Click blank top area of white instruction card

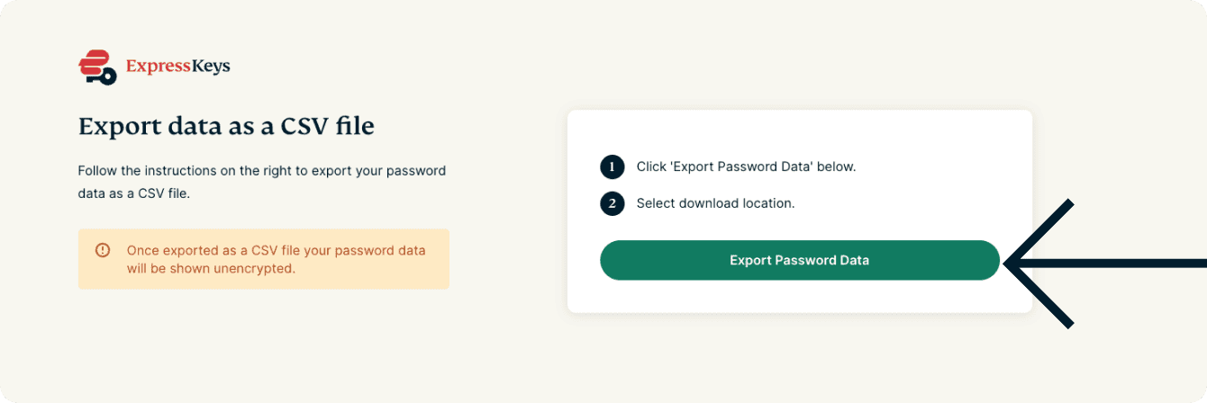tap(799, 129)
